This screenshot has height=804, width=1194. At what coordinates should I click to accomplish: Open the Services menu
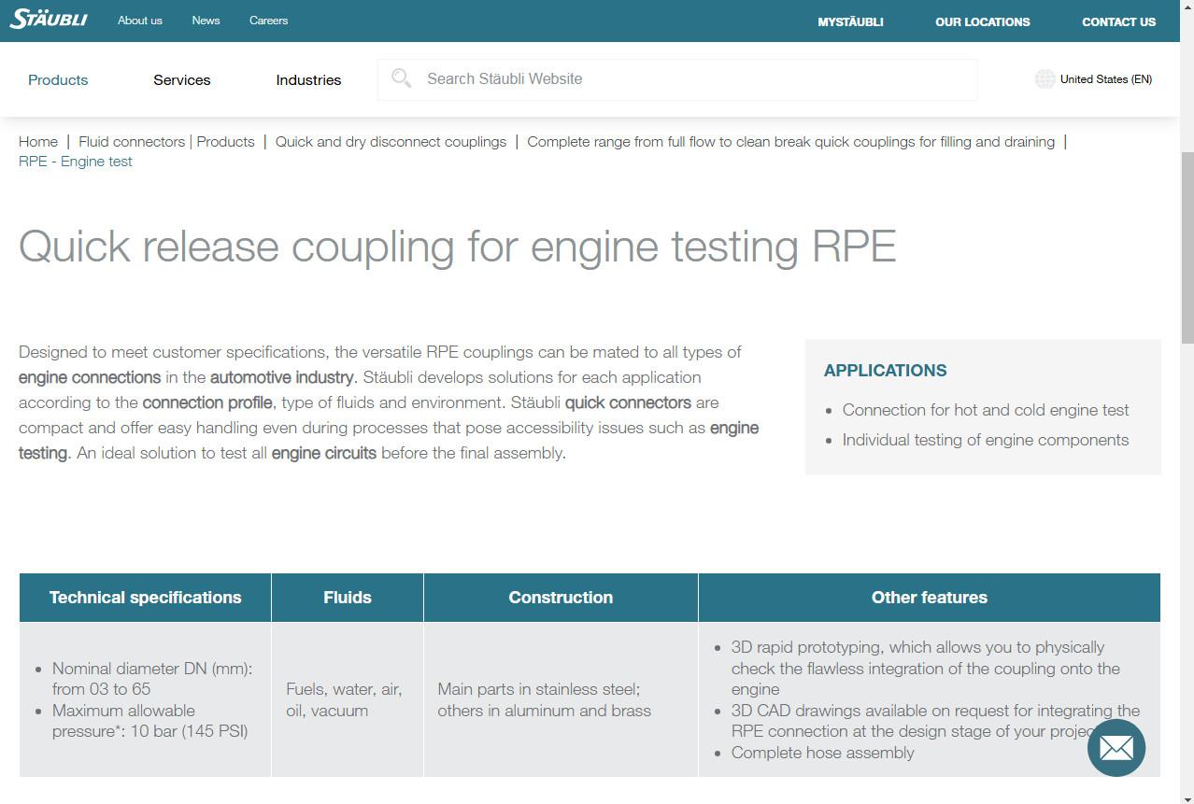pyautogui.click(x=182, y=80)
